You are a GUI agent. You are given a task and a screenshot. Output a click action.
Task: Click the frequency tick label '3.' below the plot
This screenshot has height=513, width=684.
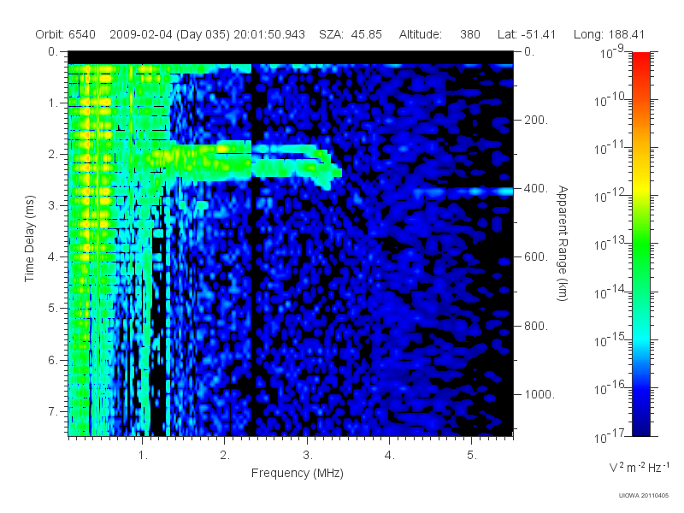pyautogui.click(x=308, y=456)
